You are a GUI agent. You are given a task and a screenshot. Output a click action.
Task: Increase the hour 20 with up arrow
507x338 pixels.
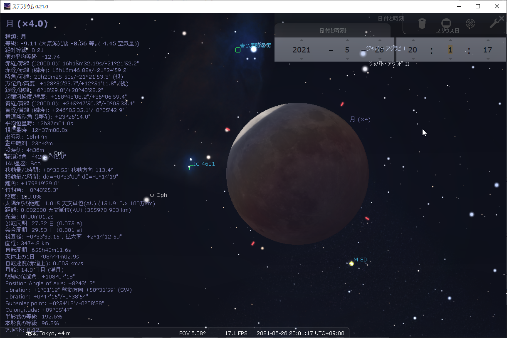[413, 40]
